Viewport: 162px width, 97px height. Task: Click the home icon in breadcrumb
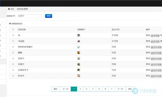click(9, 9)
